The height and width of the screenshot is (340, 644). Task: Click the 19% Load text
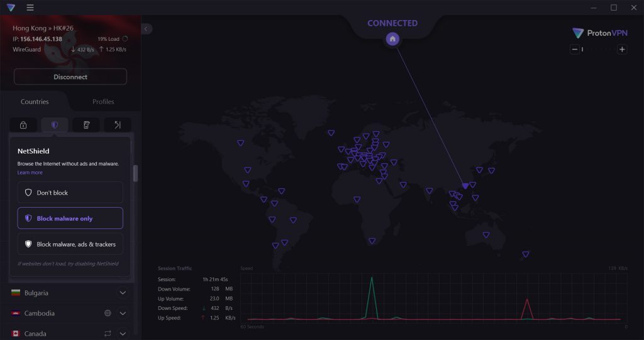[108, 39]
